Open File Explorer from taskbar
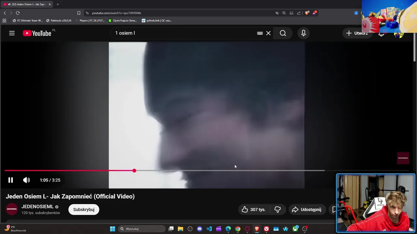This screenshot has width=417, height=234. pos(180,229)
